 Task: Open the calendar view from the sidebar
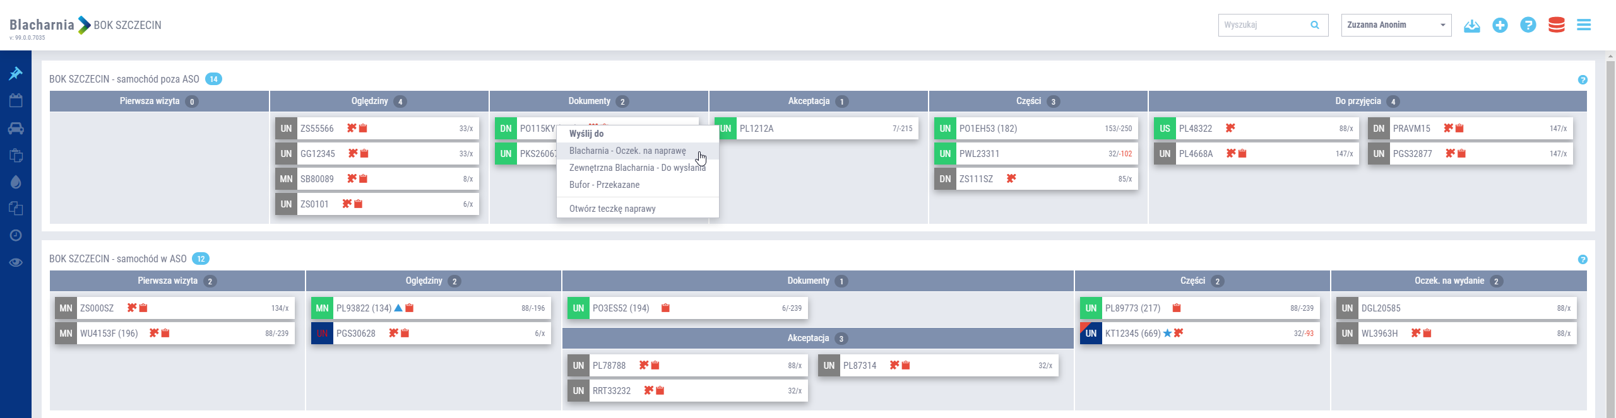tap(16, 101)
